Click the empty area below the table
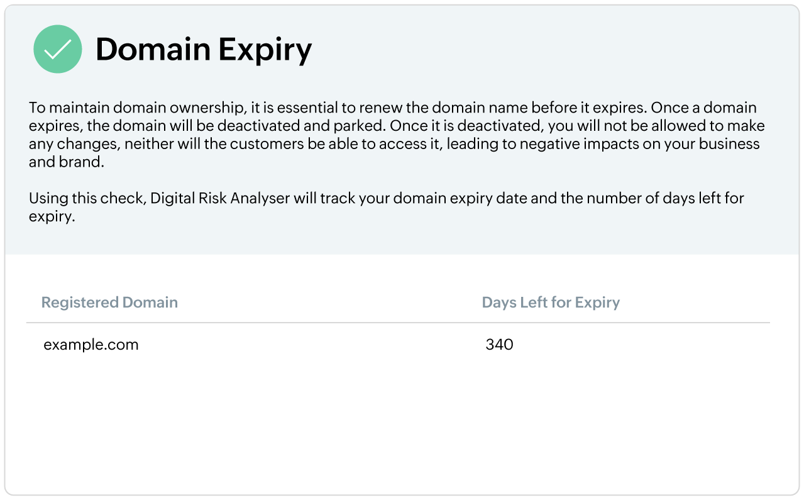 tap(401, 428)
